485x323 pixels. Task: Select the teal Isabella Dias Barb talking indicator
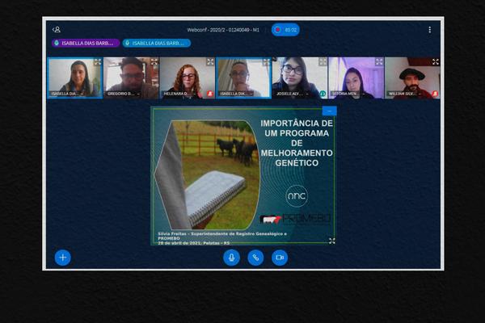pos(157,44)
